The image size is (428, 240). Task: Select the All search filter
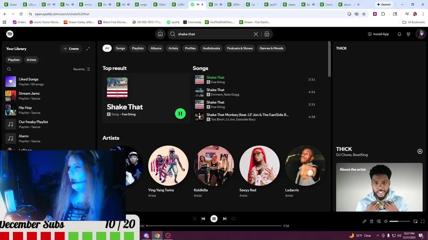tap(107, 48)
